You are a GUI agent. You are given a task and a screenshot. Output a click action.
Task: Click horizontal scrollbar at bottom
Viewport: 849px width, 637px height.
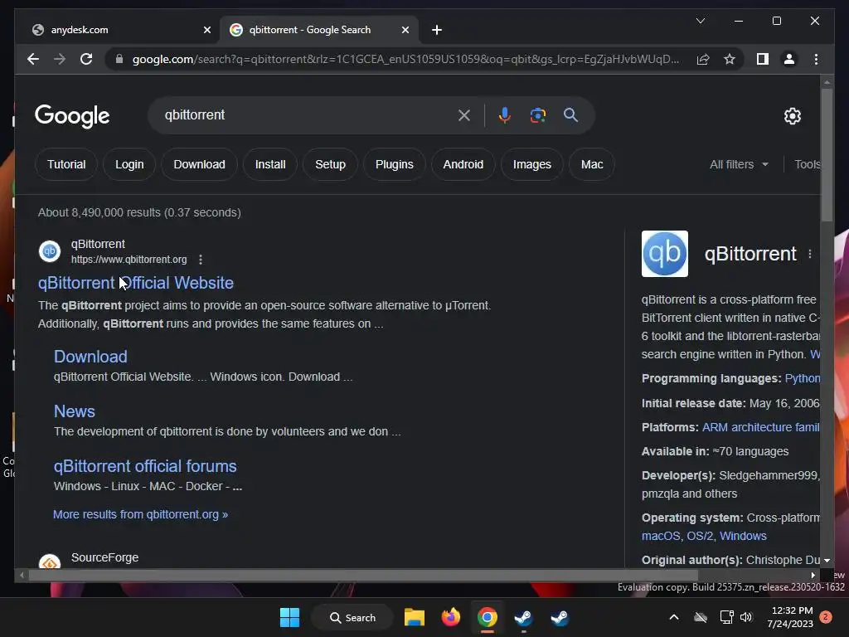[363, 575]
